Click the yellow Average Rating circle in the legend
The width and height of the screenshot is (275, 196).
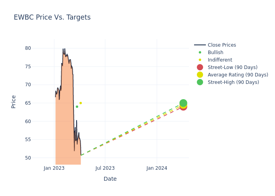click(x=200, y=75)
